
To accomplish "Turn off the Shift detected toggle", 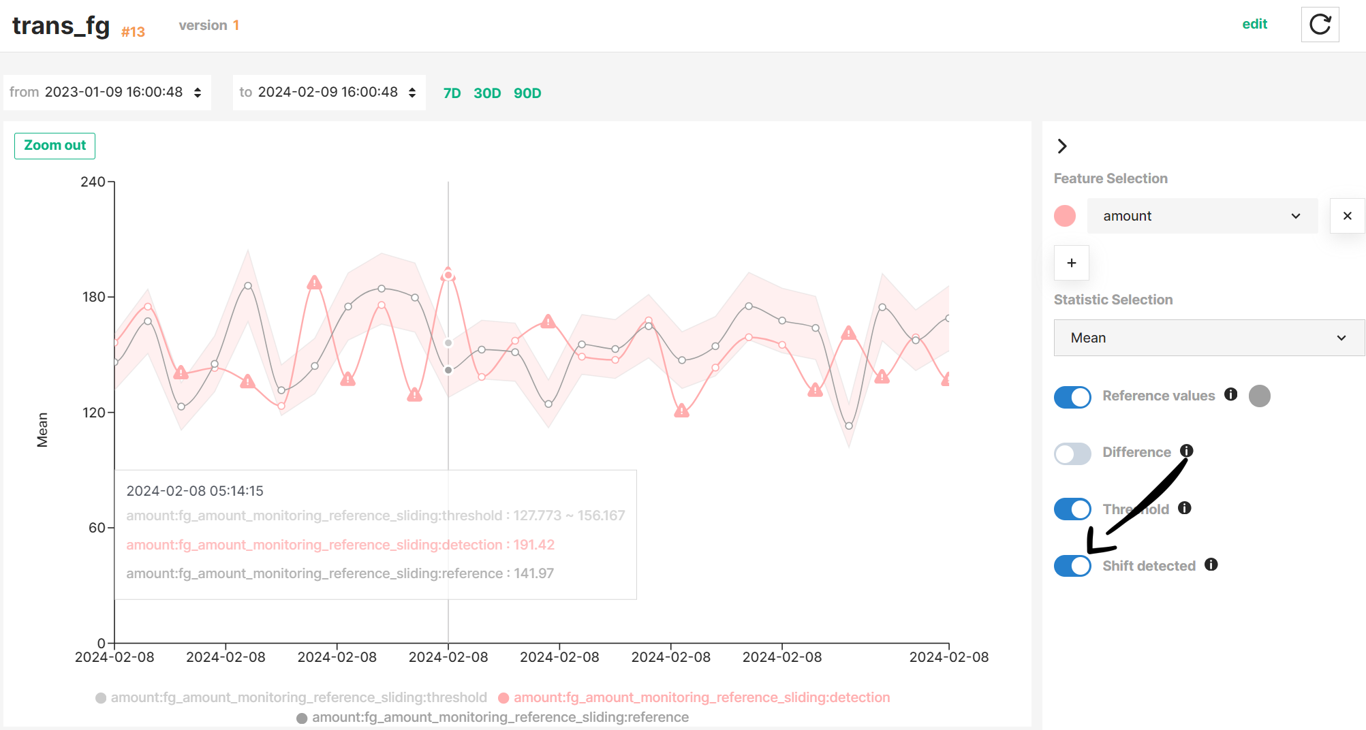I will point(1072,566).
